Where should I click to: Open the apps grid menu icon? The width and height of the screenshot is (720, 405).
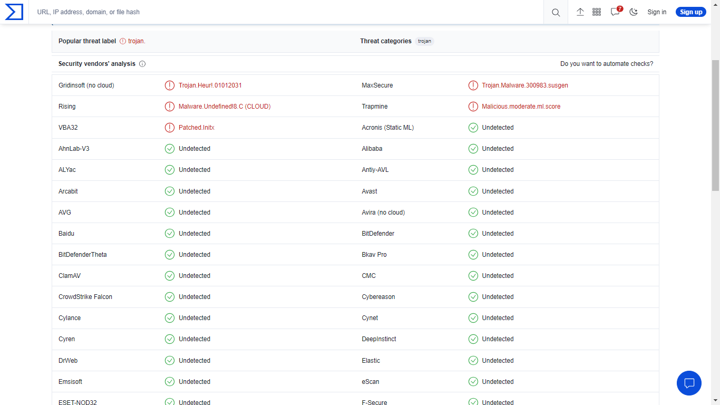(x=597, y=12)
